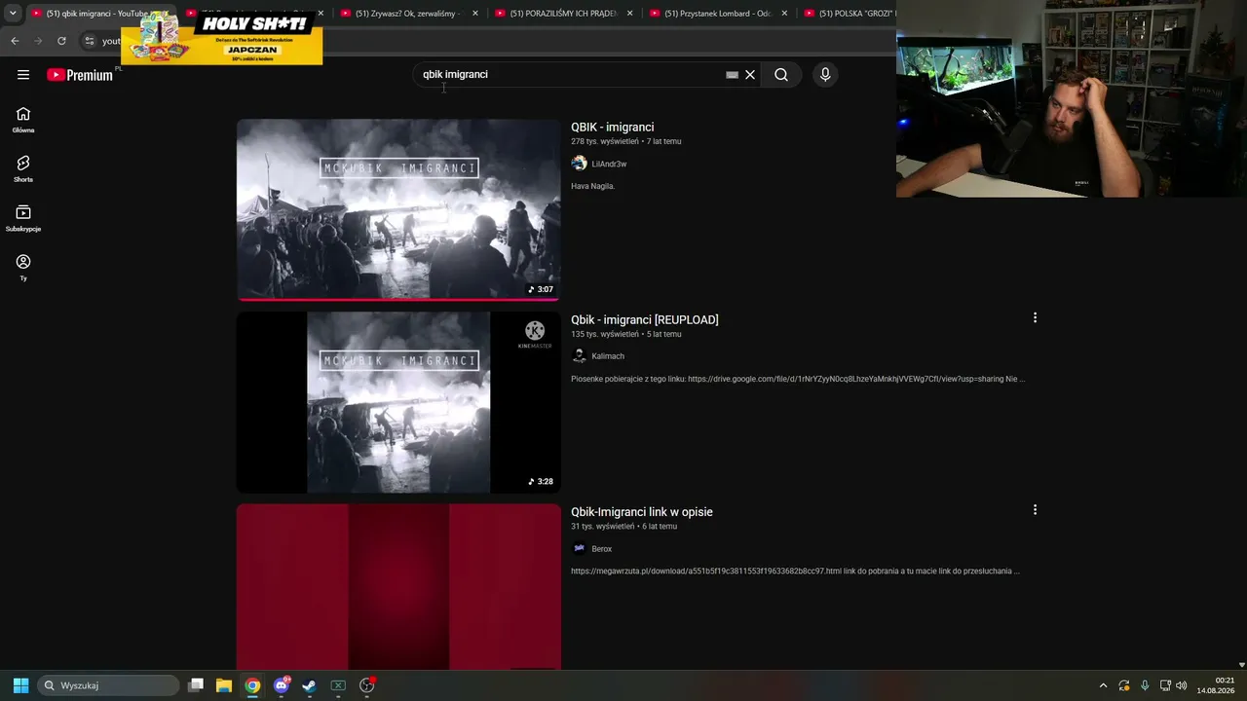Visit the LilAndr3w channel name
This screenshot has height=701, width=1247.
click(609, 165)
